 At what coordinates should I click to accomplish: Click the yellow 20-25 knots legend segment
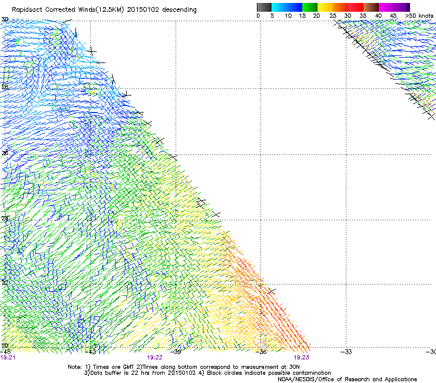point(325,7)
